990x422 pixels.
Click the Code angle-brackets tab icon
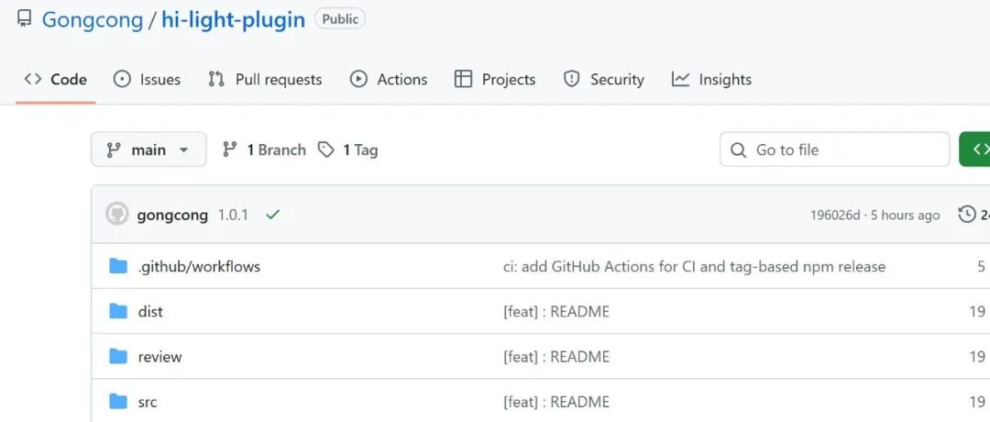point(33,79)
